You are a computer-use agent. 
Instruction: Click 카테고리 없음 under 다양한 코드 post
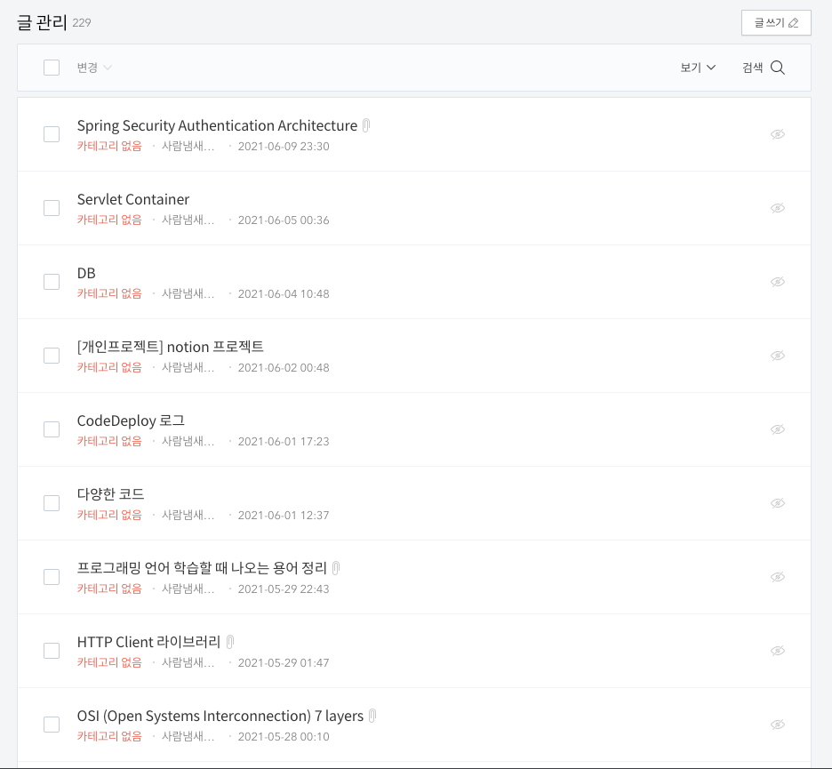pos(109,516)
